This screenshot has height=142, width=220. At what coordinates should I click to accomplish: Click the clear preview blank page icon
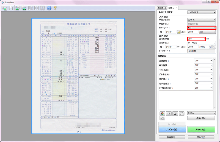pyautogui.click(x=11, y=8)
